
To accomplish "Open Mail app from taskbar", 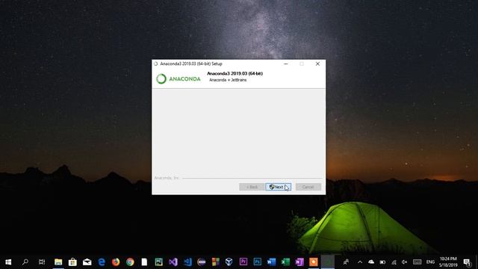I will click(87, 262).
